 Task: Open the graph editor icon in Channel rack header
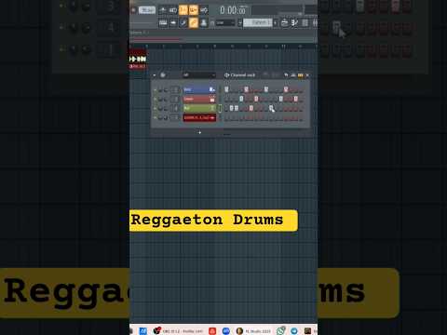pos(293,75)
